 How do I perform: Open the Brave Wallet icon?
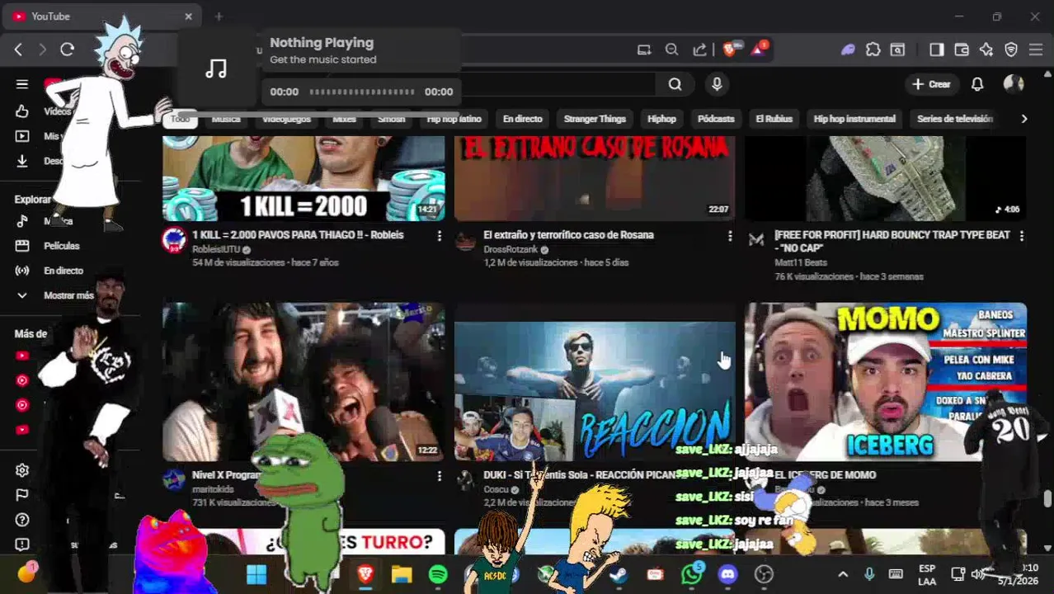pyautogui.click(x=962, y=50)
